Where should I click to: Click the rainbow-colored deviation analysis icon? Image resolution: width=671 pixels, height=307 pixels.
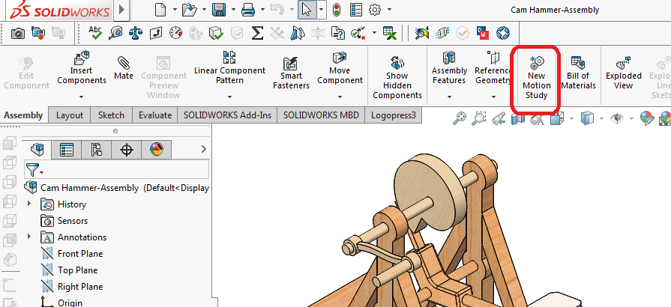(x=422, y=33)
